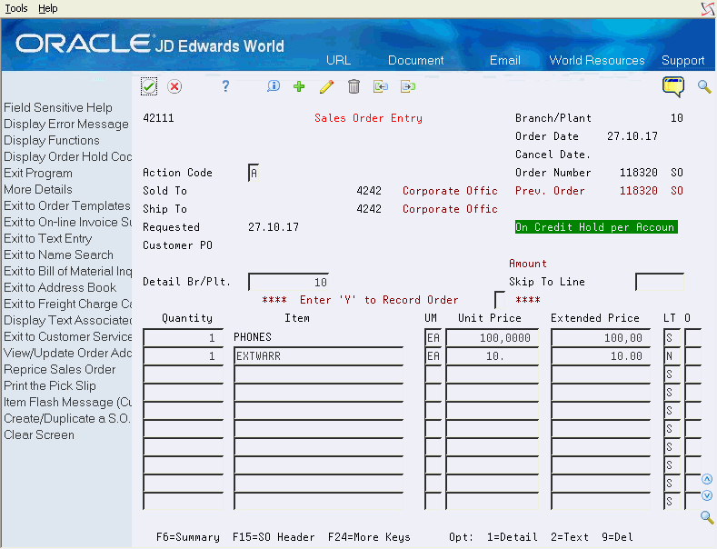The width and height of the screenshot is (717, 549).
Task: Click the F24=More Keys function key text
Action: pyautogui.click(x=369, y=537)
